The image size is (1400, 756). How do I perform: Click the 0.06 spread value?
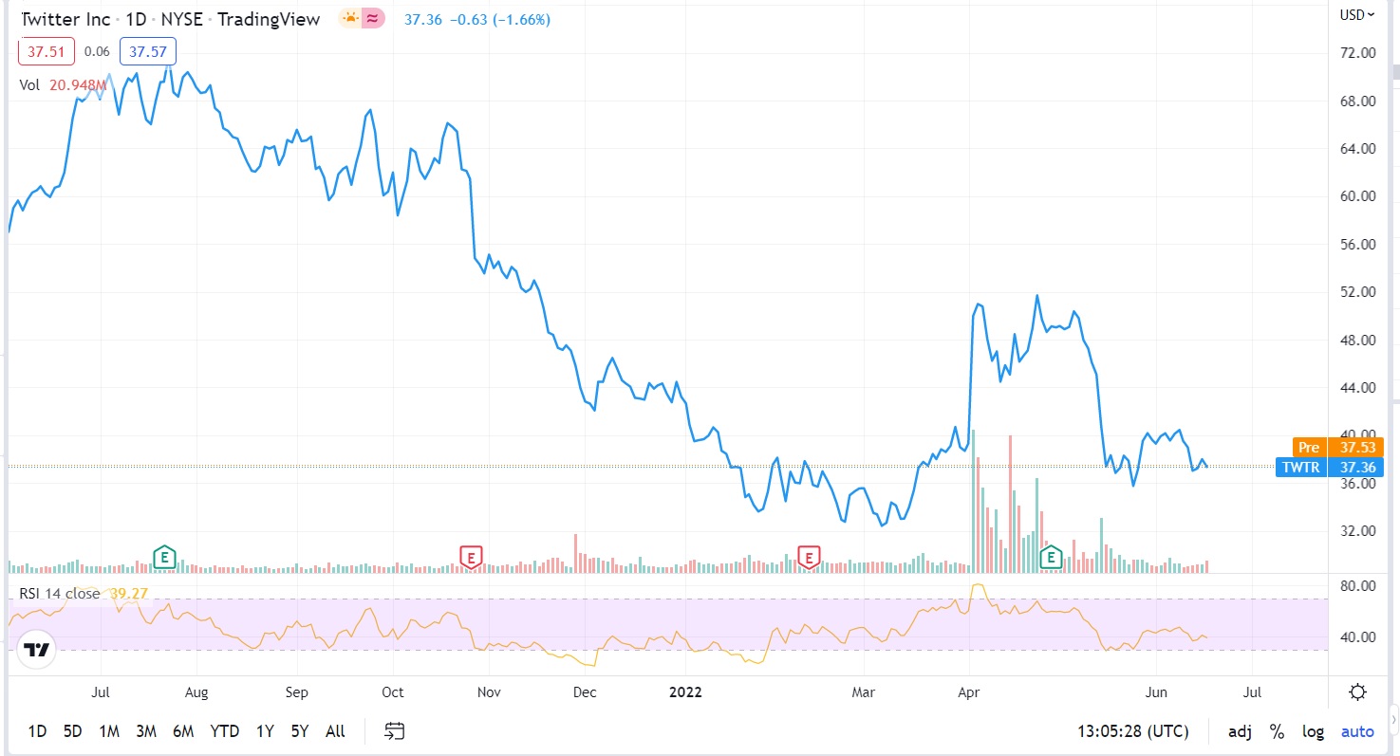tap(97, 52)
